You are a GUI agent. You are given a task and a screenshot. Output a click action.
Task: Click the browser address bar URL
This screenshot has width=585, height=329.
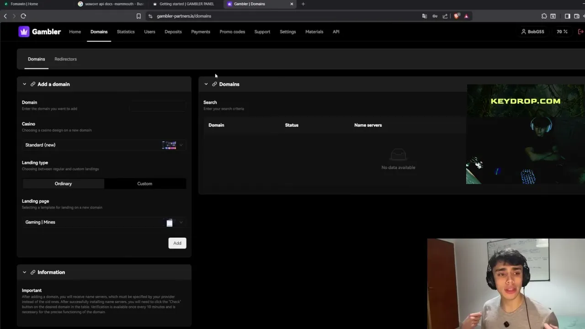(184, 16)
